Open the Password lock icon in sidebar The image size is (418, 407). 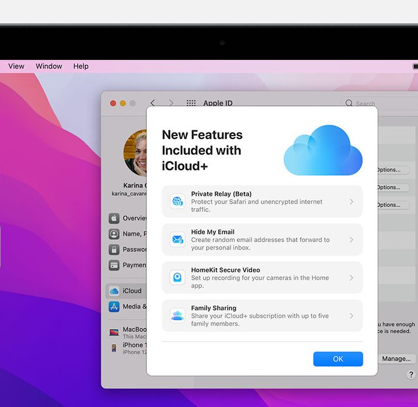coord(114,249)
